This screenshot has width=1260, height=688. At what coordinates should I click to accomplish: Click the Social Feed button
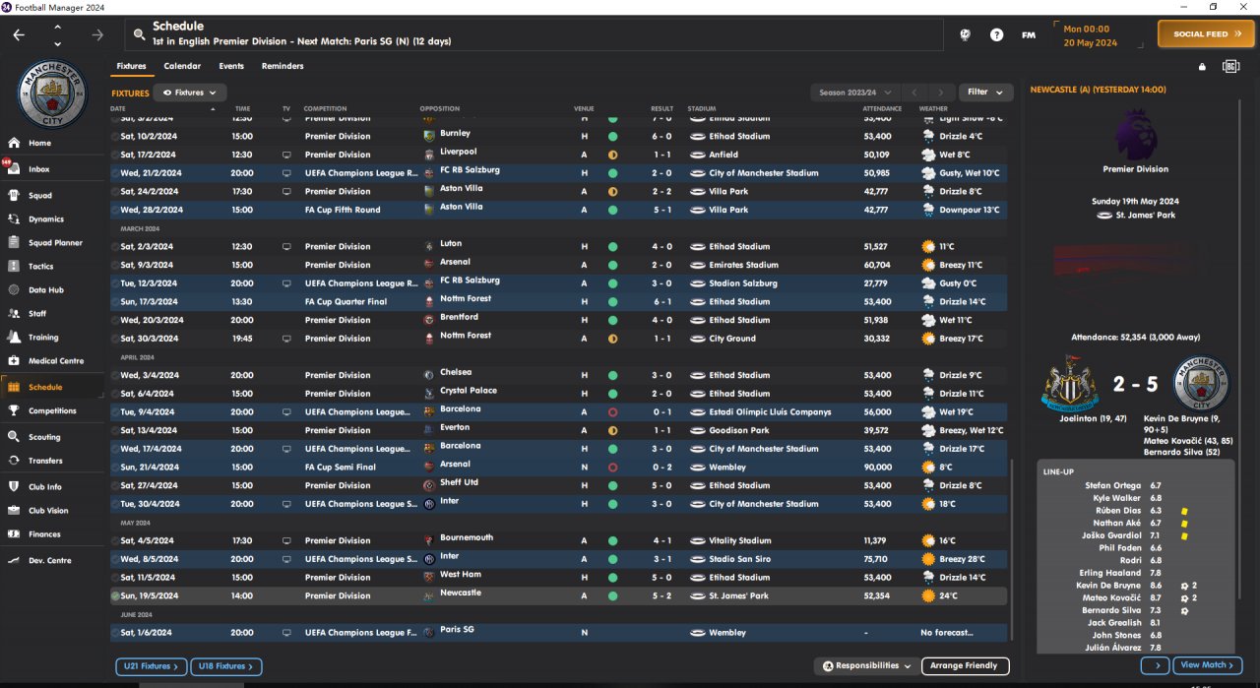[x=1206, y=34]
